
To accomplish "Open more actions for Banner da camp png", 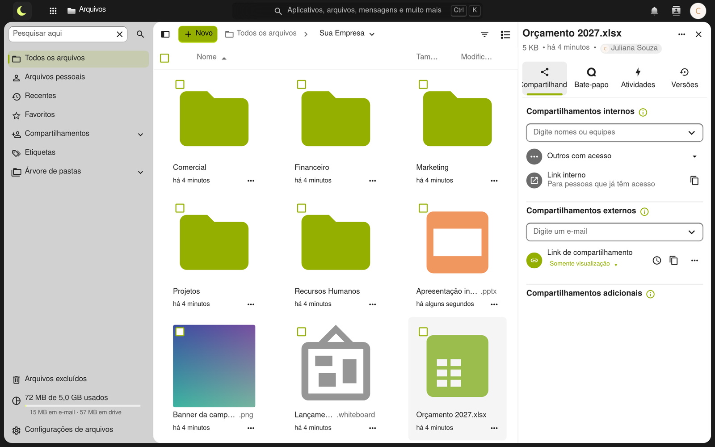I will pyautogui.click(x=251, y=428).
